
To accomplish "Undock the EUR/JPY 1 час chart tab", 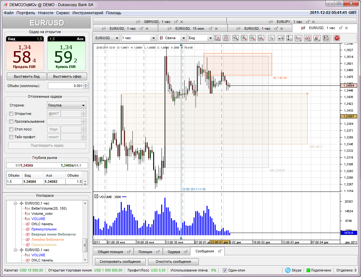I will click(x=308, y=22).
